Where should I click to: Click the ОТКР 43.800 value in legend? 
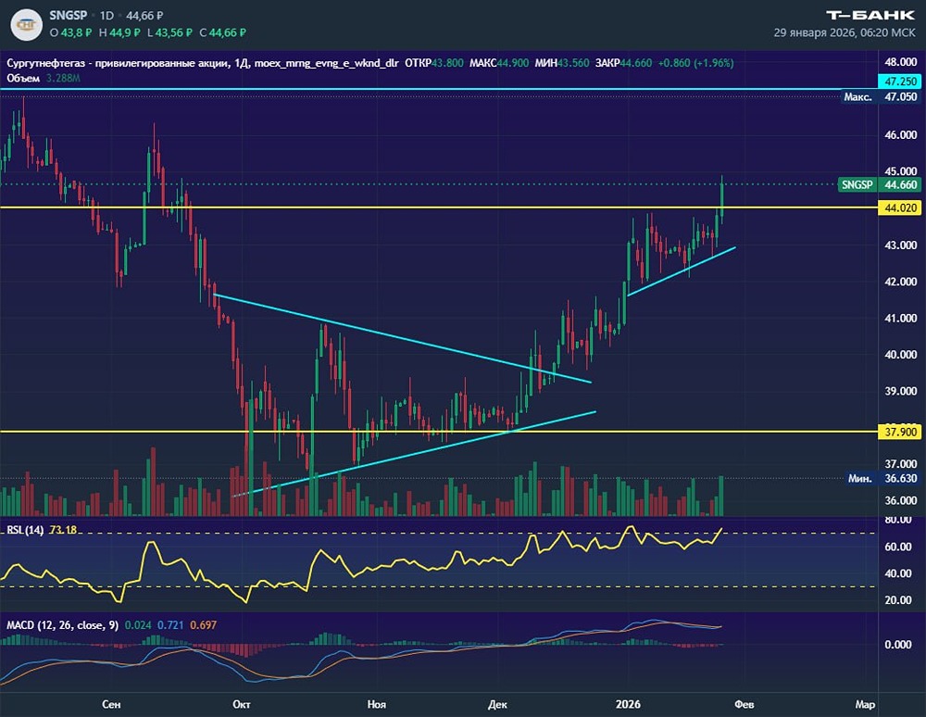(x=434, y=63)
